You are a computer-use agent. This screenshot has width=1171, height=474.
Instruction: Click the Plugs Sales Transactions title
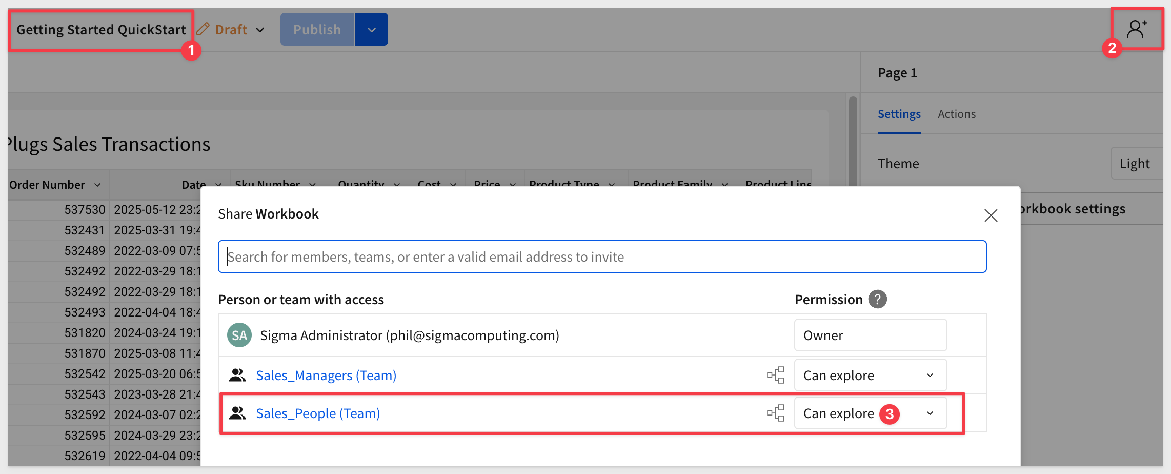point(109,144)
